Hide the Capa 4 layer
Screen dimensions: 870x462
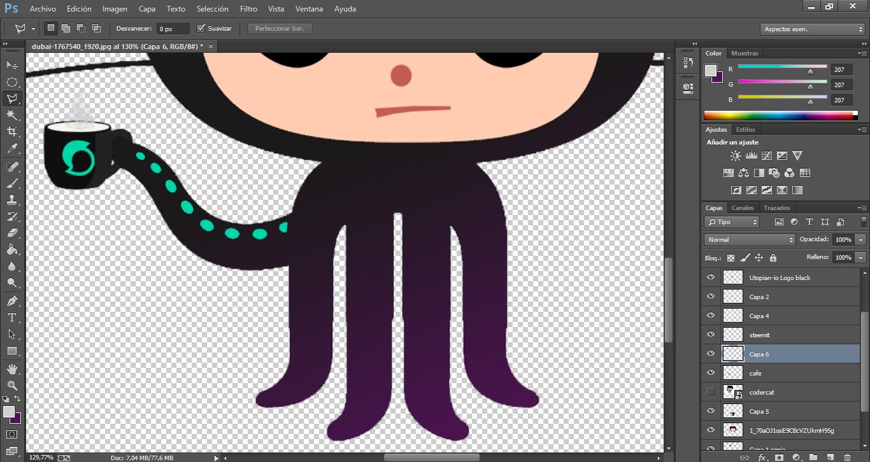711,316
